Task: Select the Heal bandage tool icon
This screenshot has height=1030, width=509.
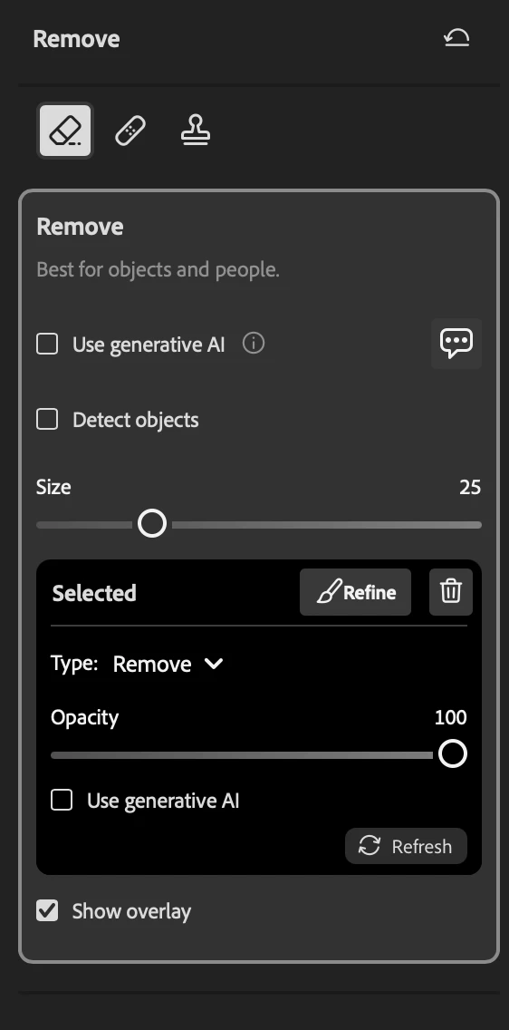Action: pos(130,131)
